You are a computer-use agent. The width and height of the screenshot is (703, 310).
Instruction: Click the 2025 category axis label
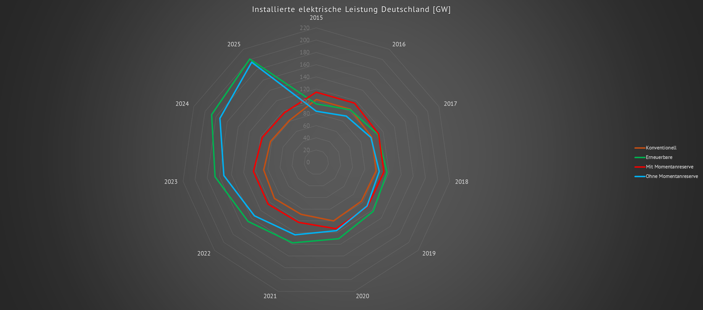(234, 45)
